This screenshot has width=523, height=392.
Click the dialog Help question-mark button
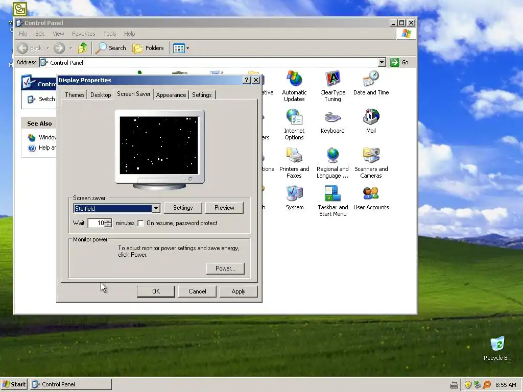tap(247, 80)
